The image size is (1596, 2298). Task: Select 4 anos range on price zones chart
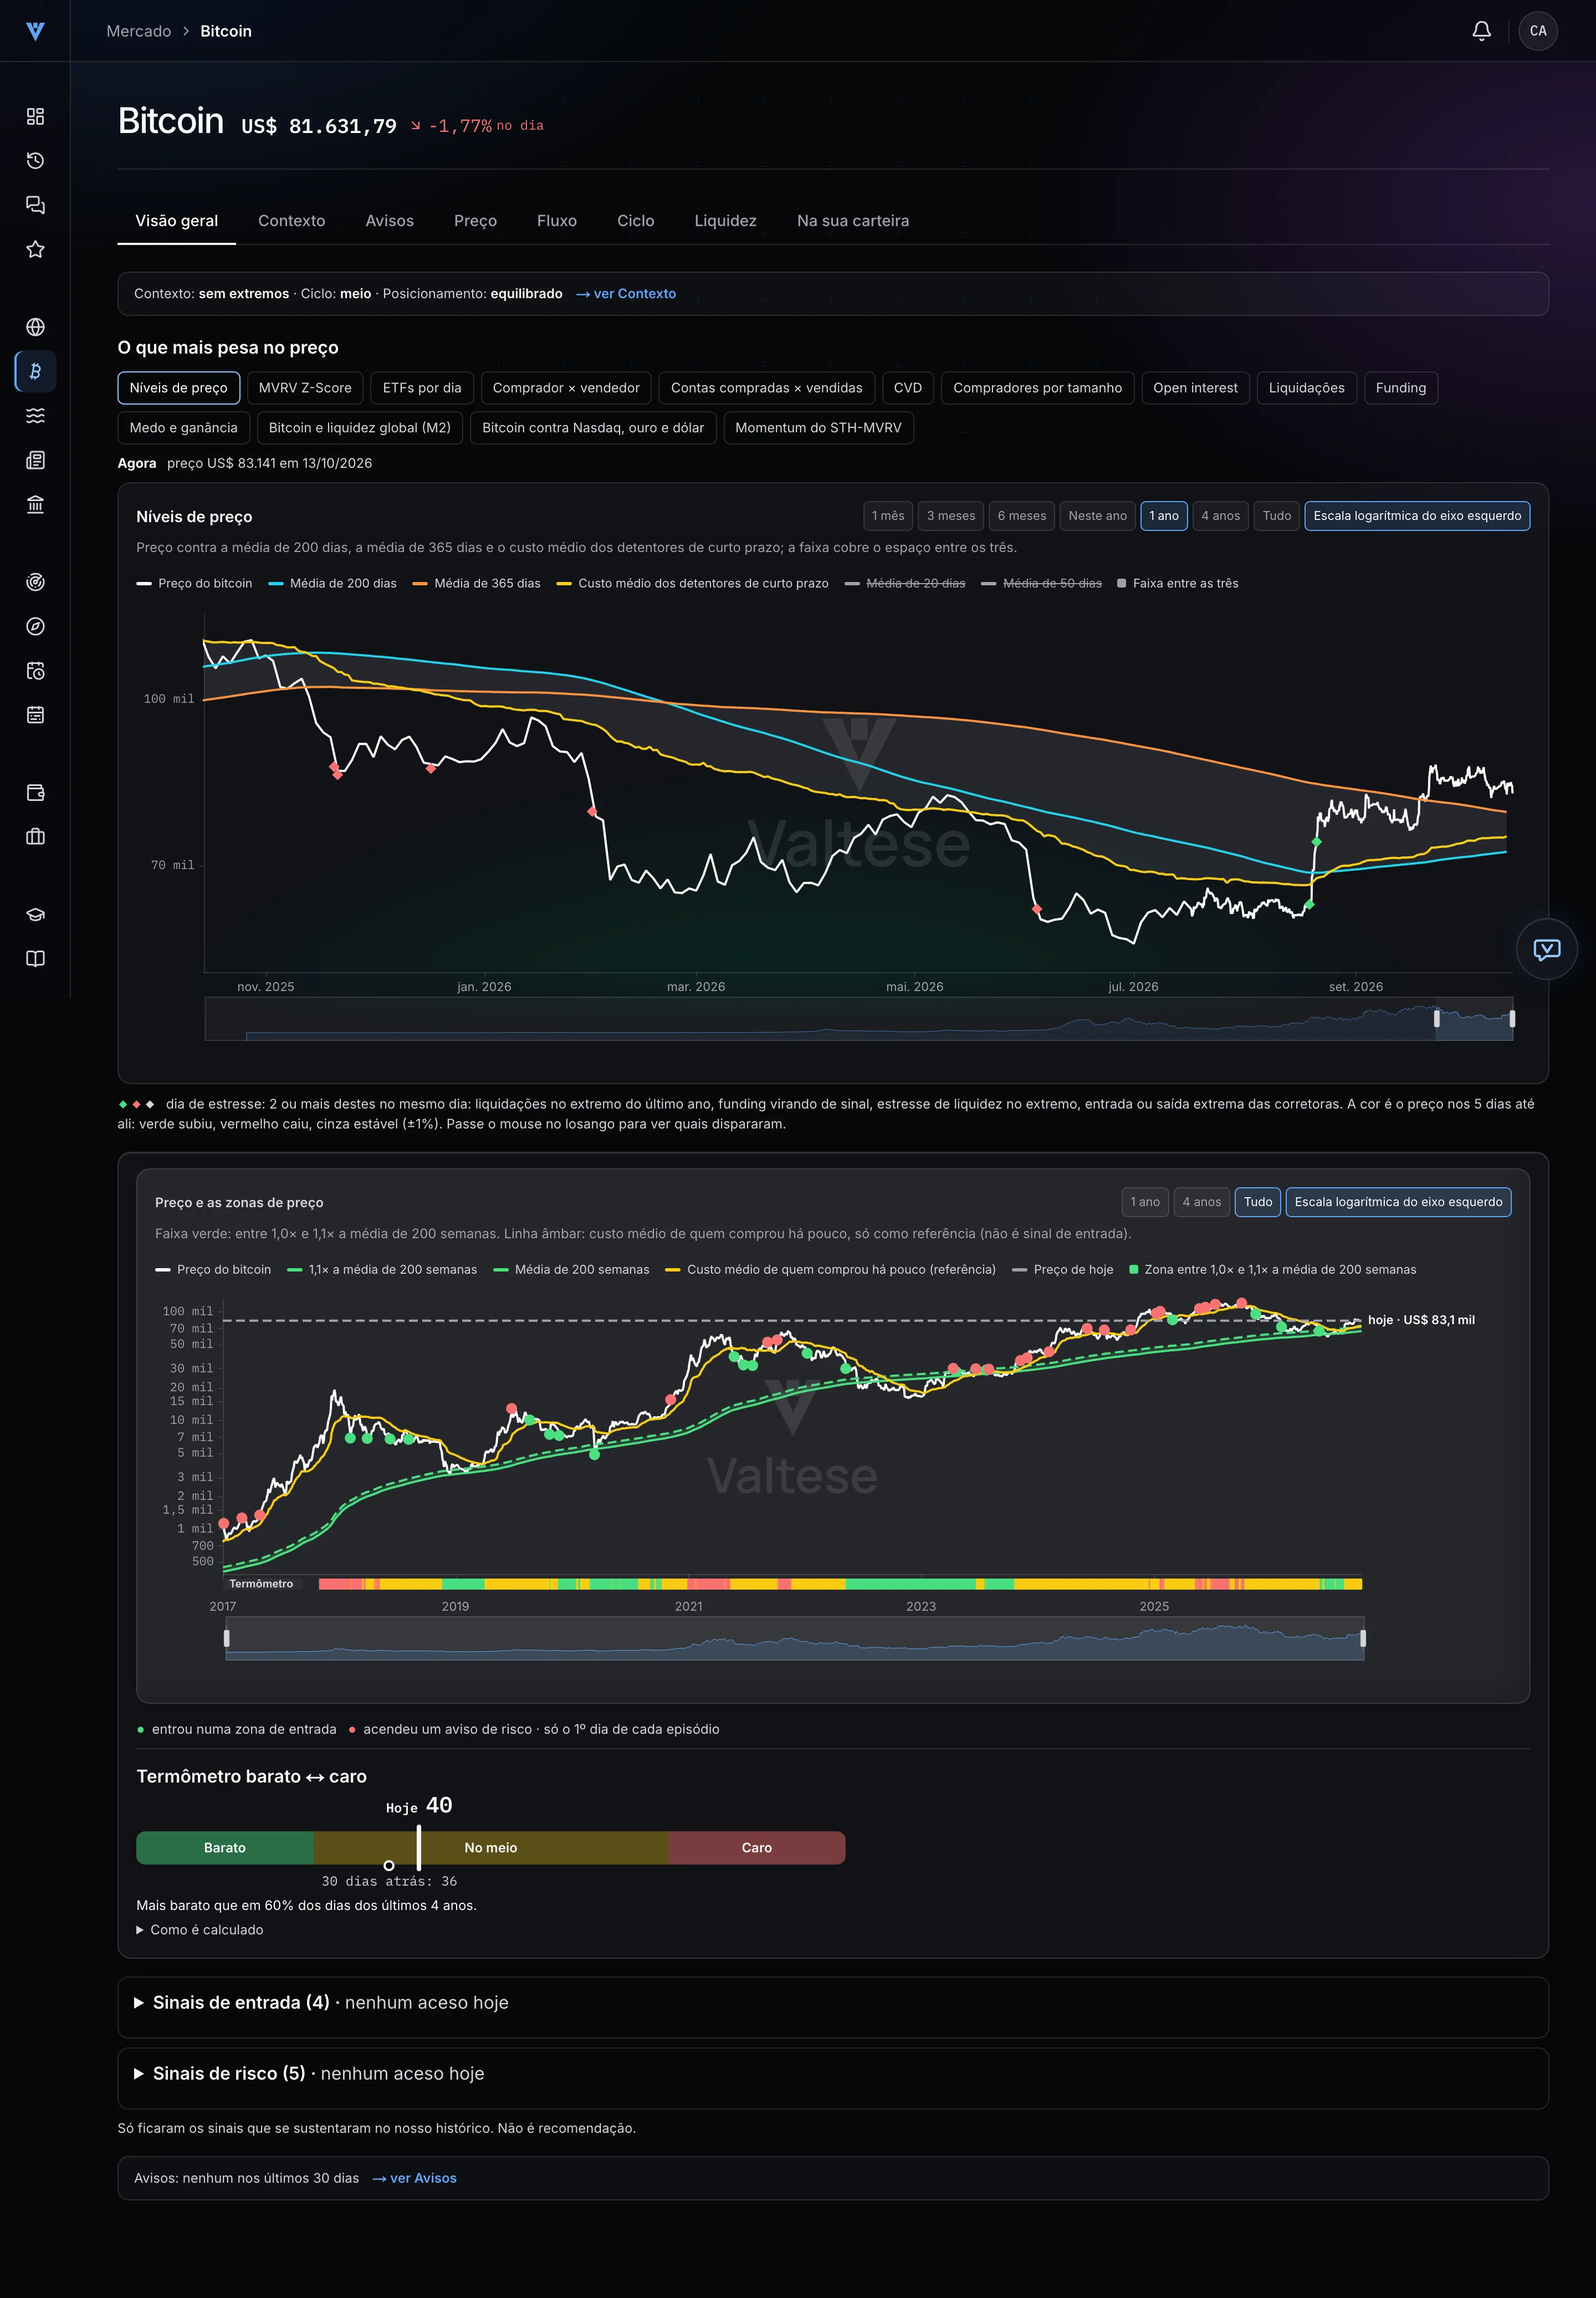(1201, 1202)
